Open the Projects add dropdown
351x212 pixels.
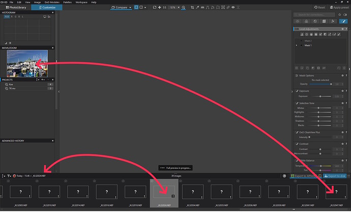point(43,79)
